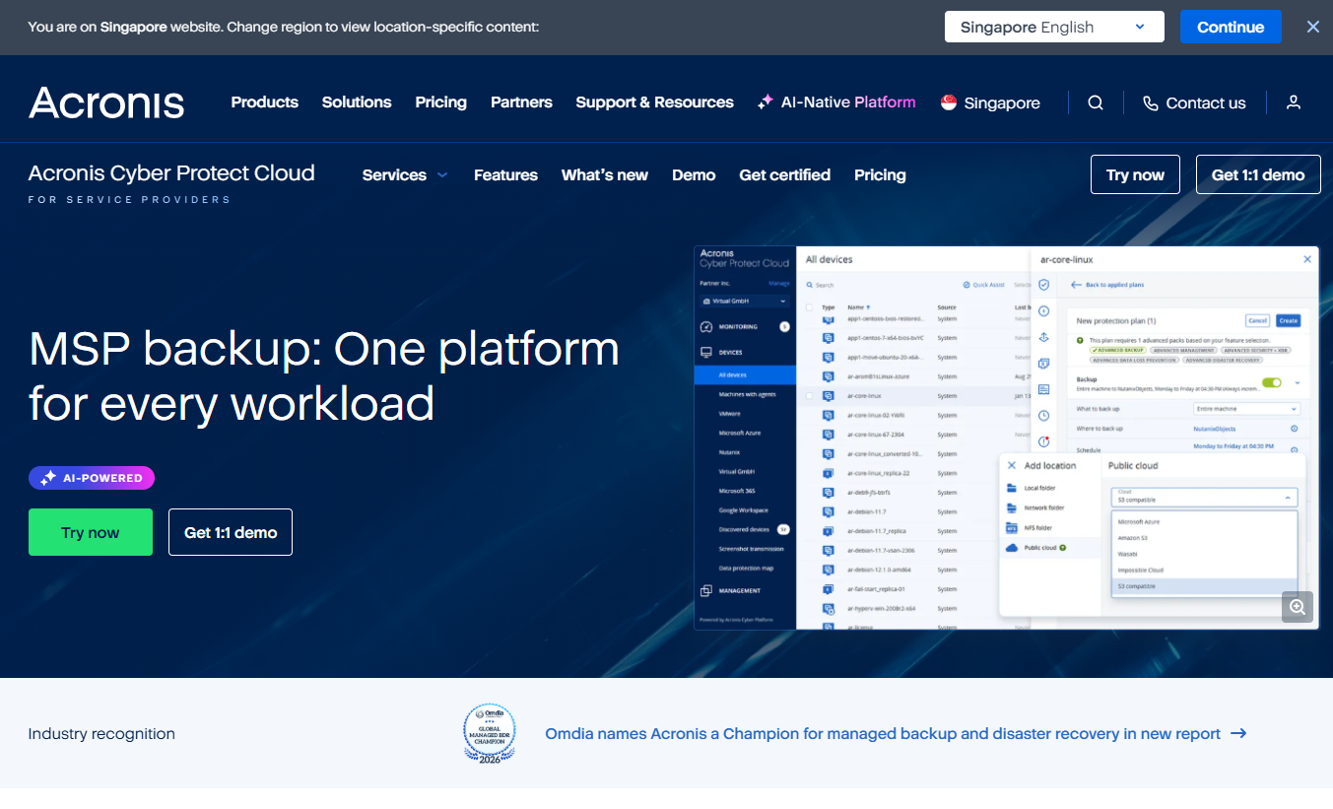Select Google Workspace in the screenshot sidebar
The image size is (1333, 809).
(x=745, y=510)
